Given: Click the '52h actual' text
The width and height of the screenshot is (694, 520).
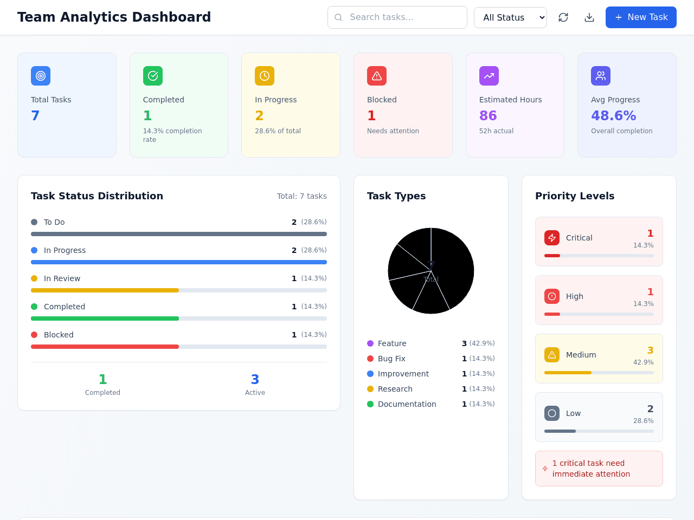Looking at the screenshot, I should point(496,131).
